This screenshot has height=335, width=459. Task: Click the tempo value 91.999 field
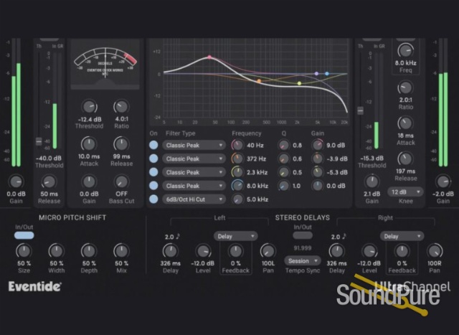point(303,248)
